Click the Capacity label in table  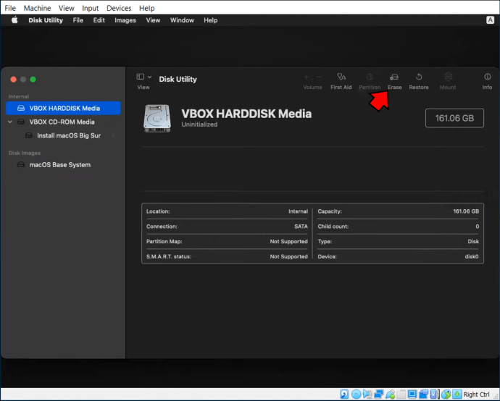coord(330,211)
